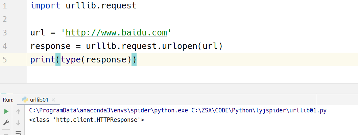Click line number 3 in gutter

click(5, 33)
